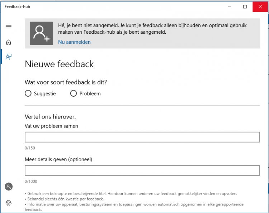The image size is (269, 213).
Task: Select the Suggestie radio button
Action: pyautogui.click(x=28, y=93)
